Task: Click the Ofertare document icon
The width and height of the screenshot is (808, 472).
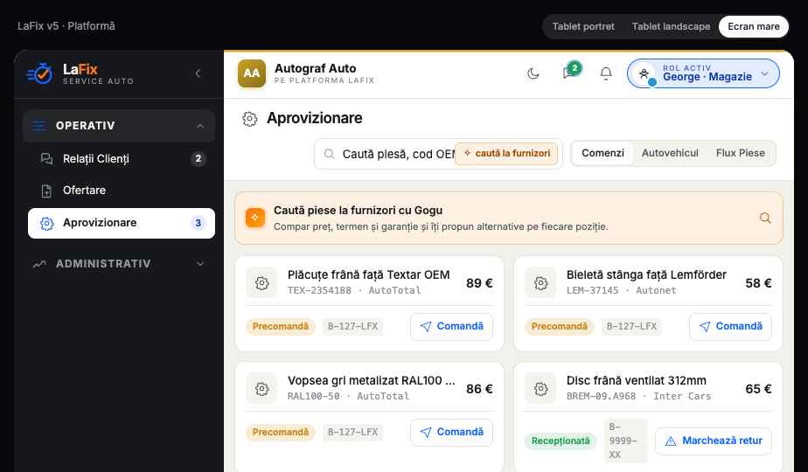Action: pos(46,191)
